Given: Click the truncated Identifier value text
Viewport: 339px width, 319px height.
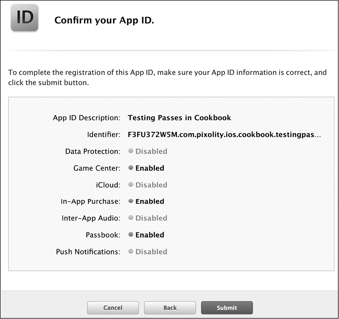Looking at the screenshot, I should click(x=224, y=135).
